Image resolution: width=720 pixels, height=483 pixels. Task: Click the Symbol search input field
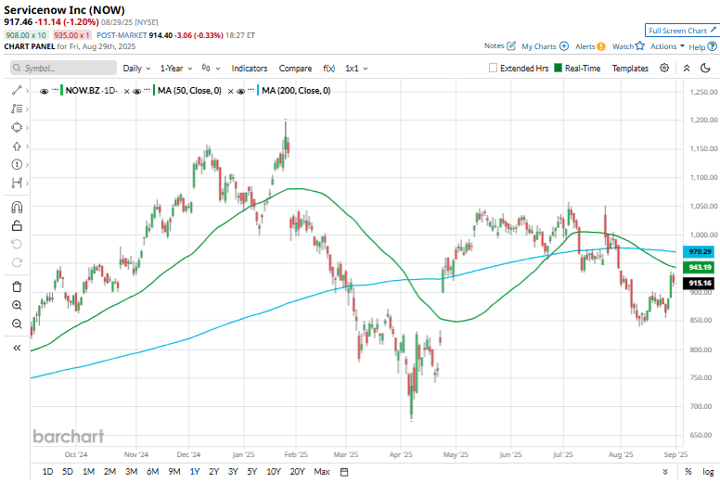[x=63, y=68]
